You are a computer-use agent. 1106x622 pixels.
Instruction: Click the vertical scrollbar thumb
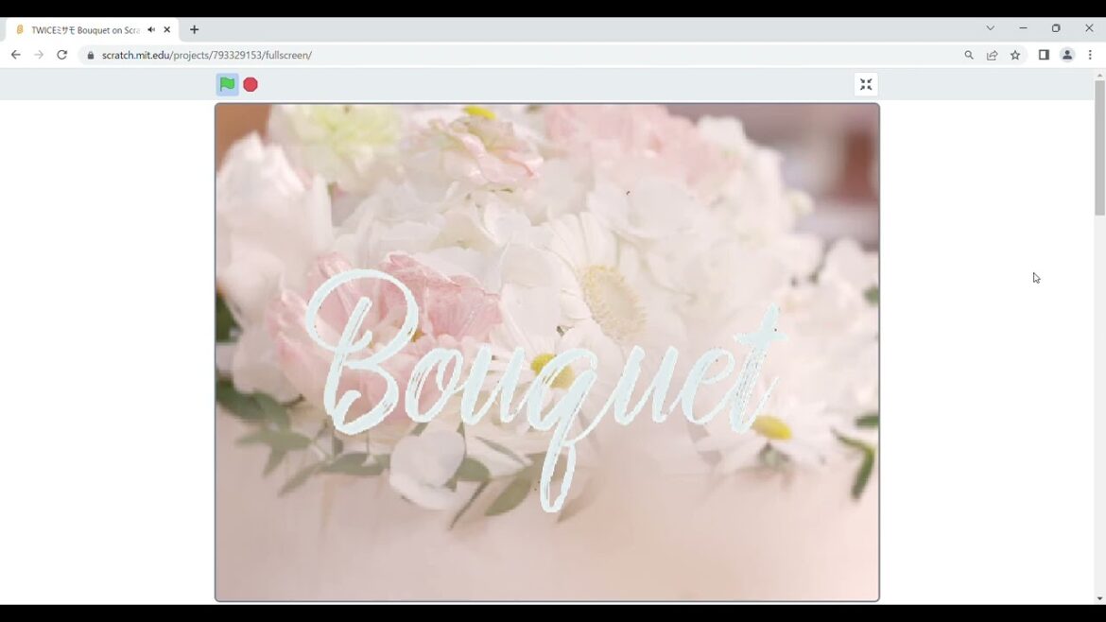(1099, 147)
